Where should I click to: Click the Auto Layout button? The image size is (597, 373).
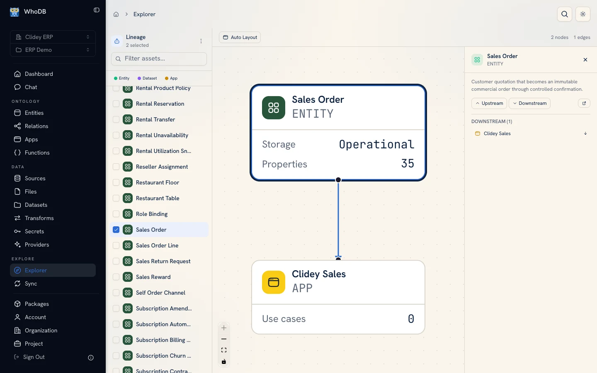pyautogui.click(x=240, y=37)
